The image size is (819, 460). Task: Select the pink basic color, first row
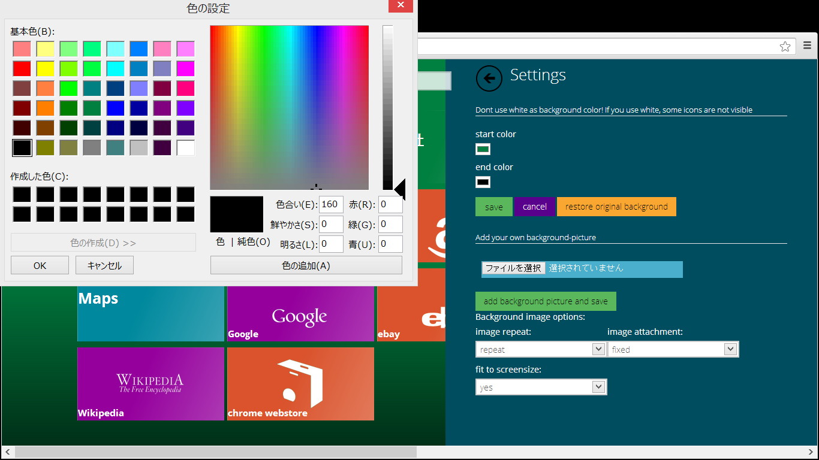tap(162, 49)
